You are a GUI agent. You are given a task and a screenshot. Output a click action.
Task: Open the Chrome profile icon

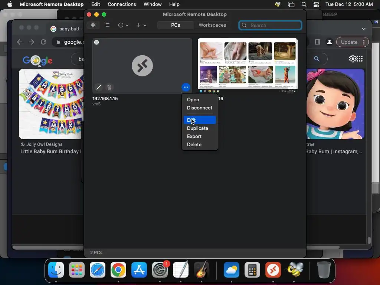pos(330,42)
